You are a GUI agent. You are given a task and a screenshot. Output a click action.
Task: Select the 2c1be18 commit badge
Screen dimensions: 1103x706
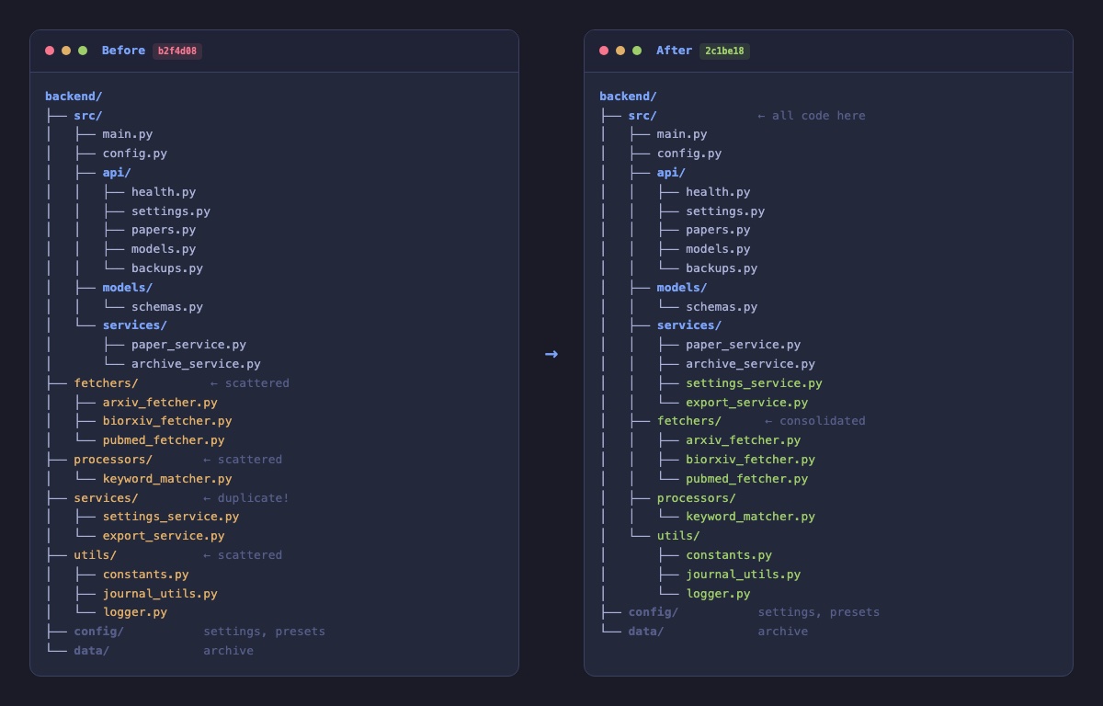click(724, 51)
